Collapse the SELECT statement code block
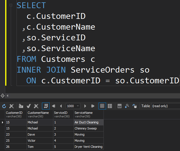The image size is (180, 151). [11, 5]
